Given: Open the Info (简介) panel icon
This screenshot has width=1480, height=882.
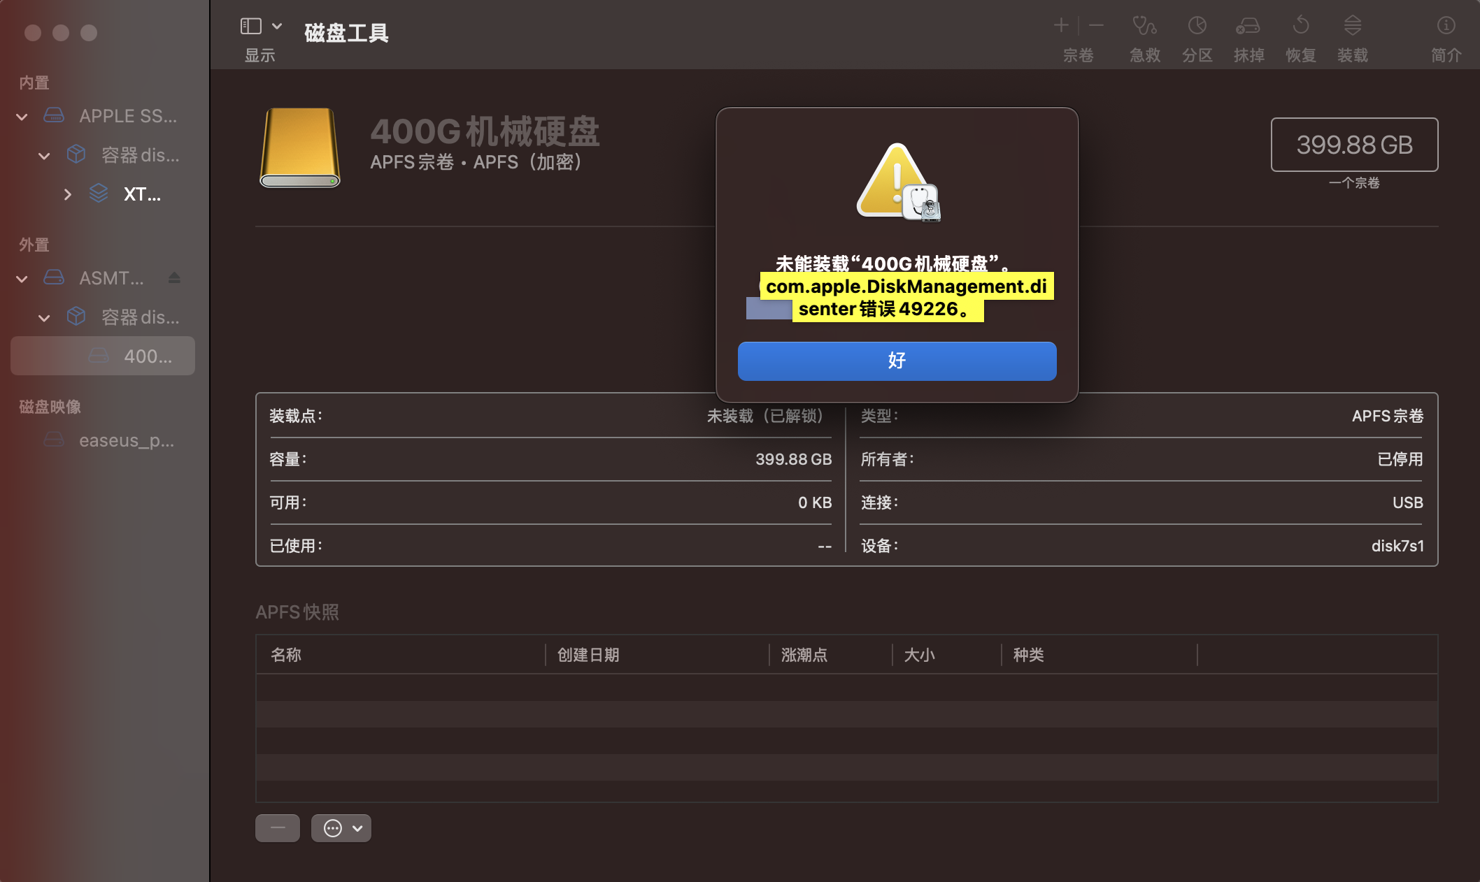Looking at the screenshot, I should point(1446,27).
